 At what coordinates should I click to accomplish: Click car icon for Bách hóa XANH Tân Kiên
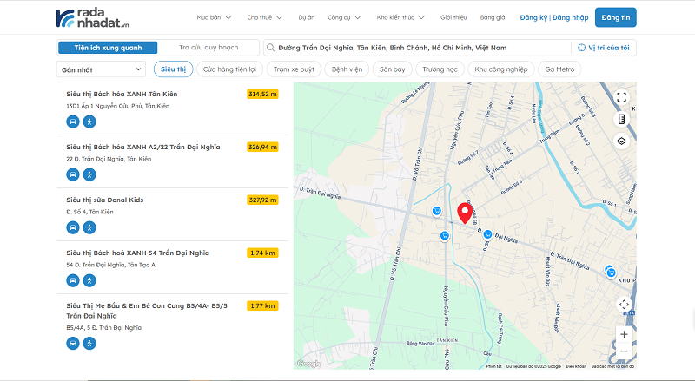point(73,122)
